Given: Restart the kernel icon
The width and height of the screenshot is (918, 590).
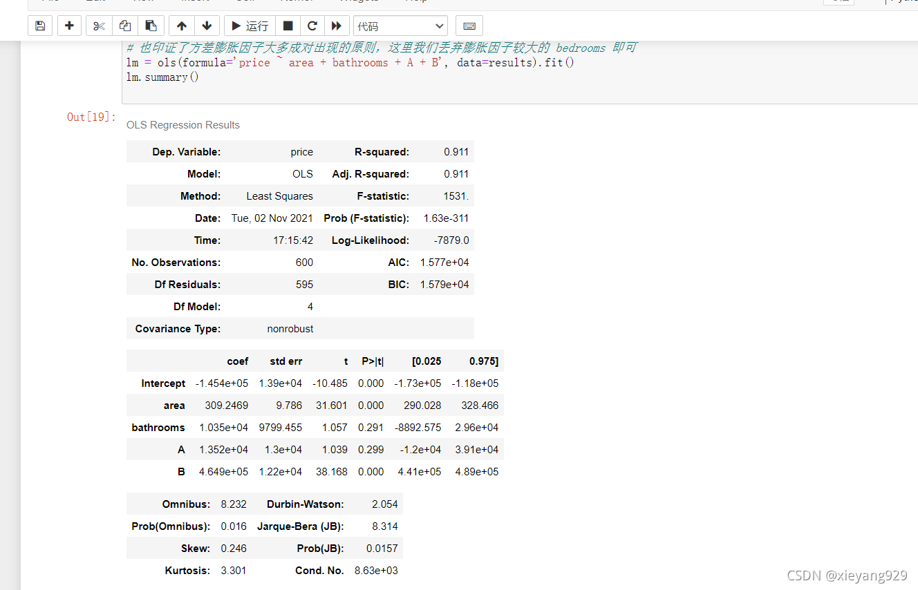Looking at the screenshot, I should tap(312, 26).
